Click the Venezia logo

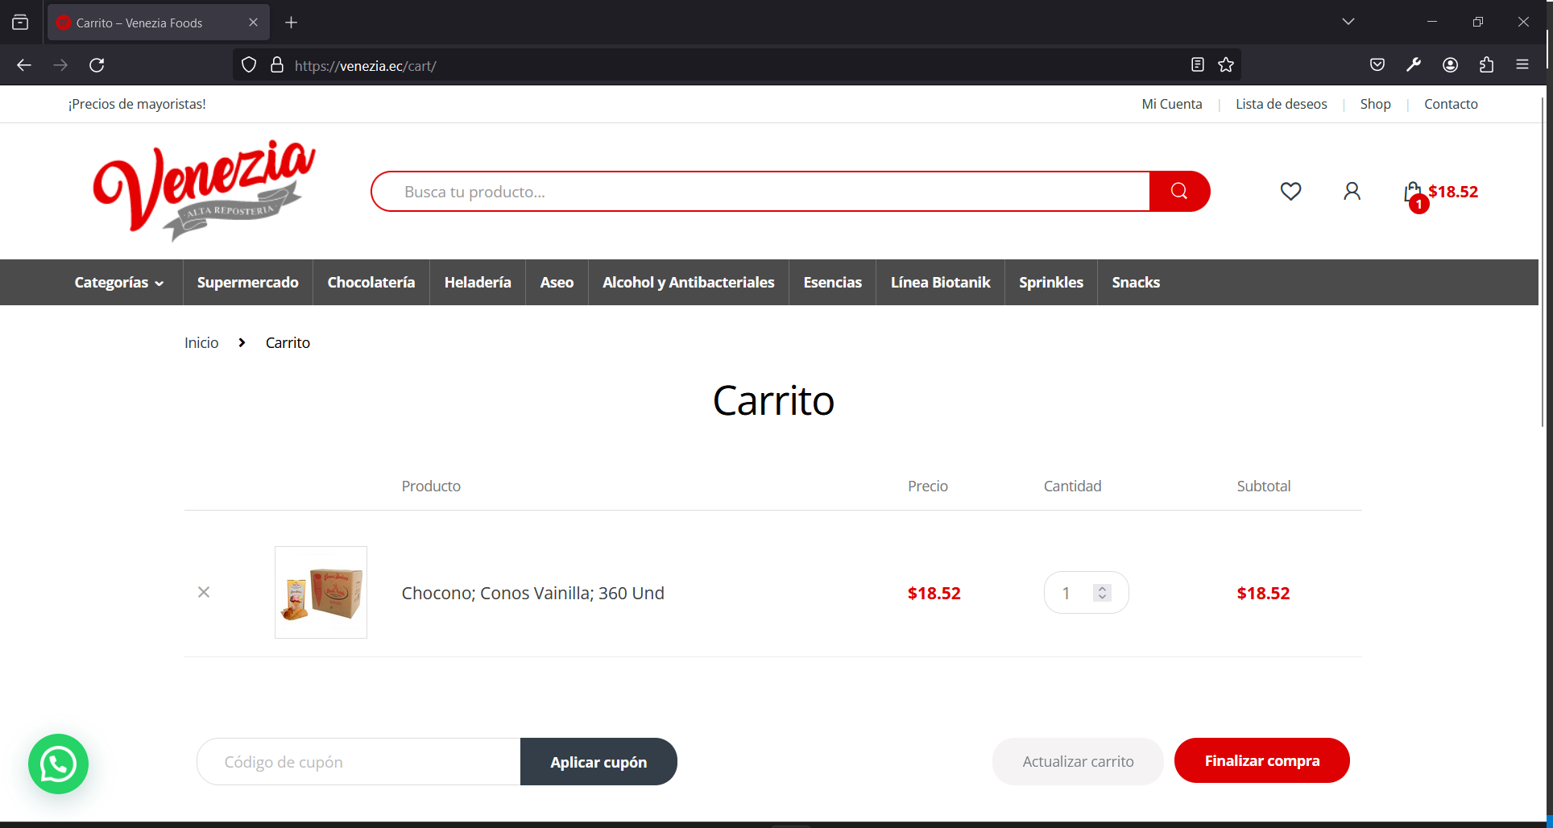click(204, 190)
